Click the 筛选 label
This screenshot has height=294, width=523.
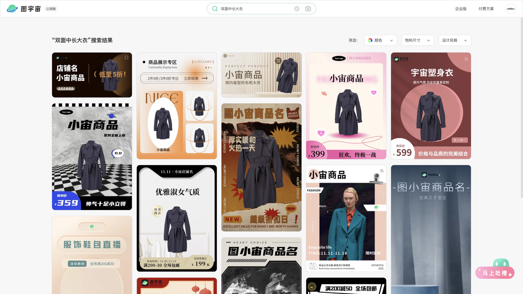(353, 40)
